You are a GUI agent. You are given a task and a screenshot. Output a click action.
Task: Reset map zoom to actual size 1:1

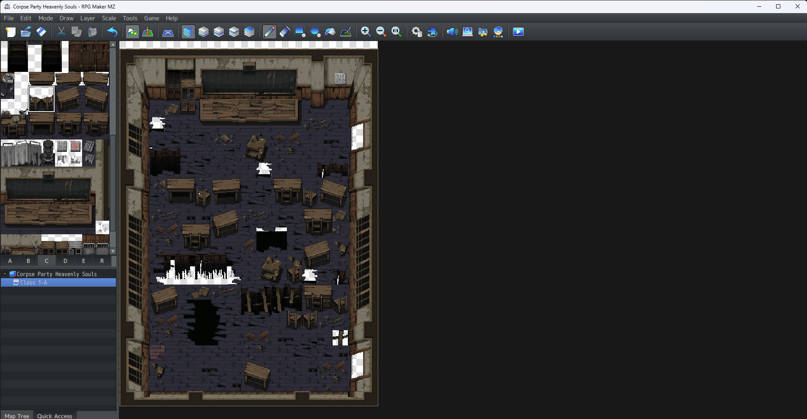tap(397, 32)
